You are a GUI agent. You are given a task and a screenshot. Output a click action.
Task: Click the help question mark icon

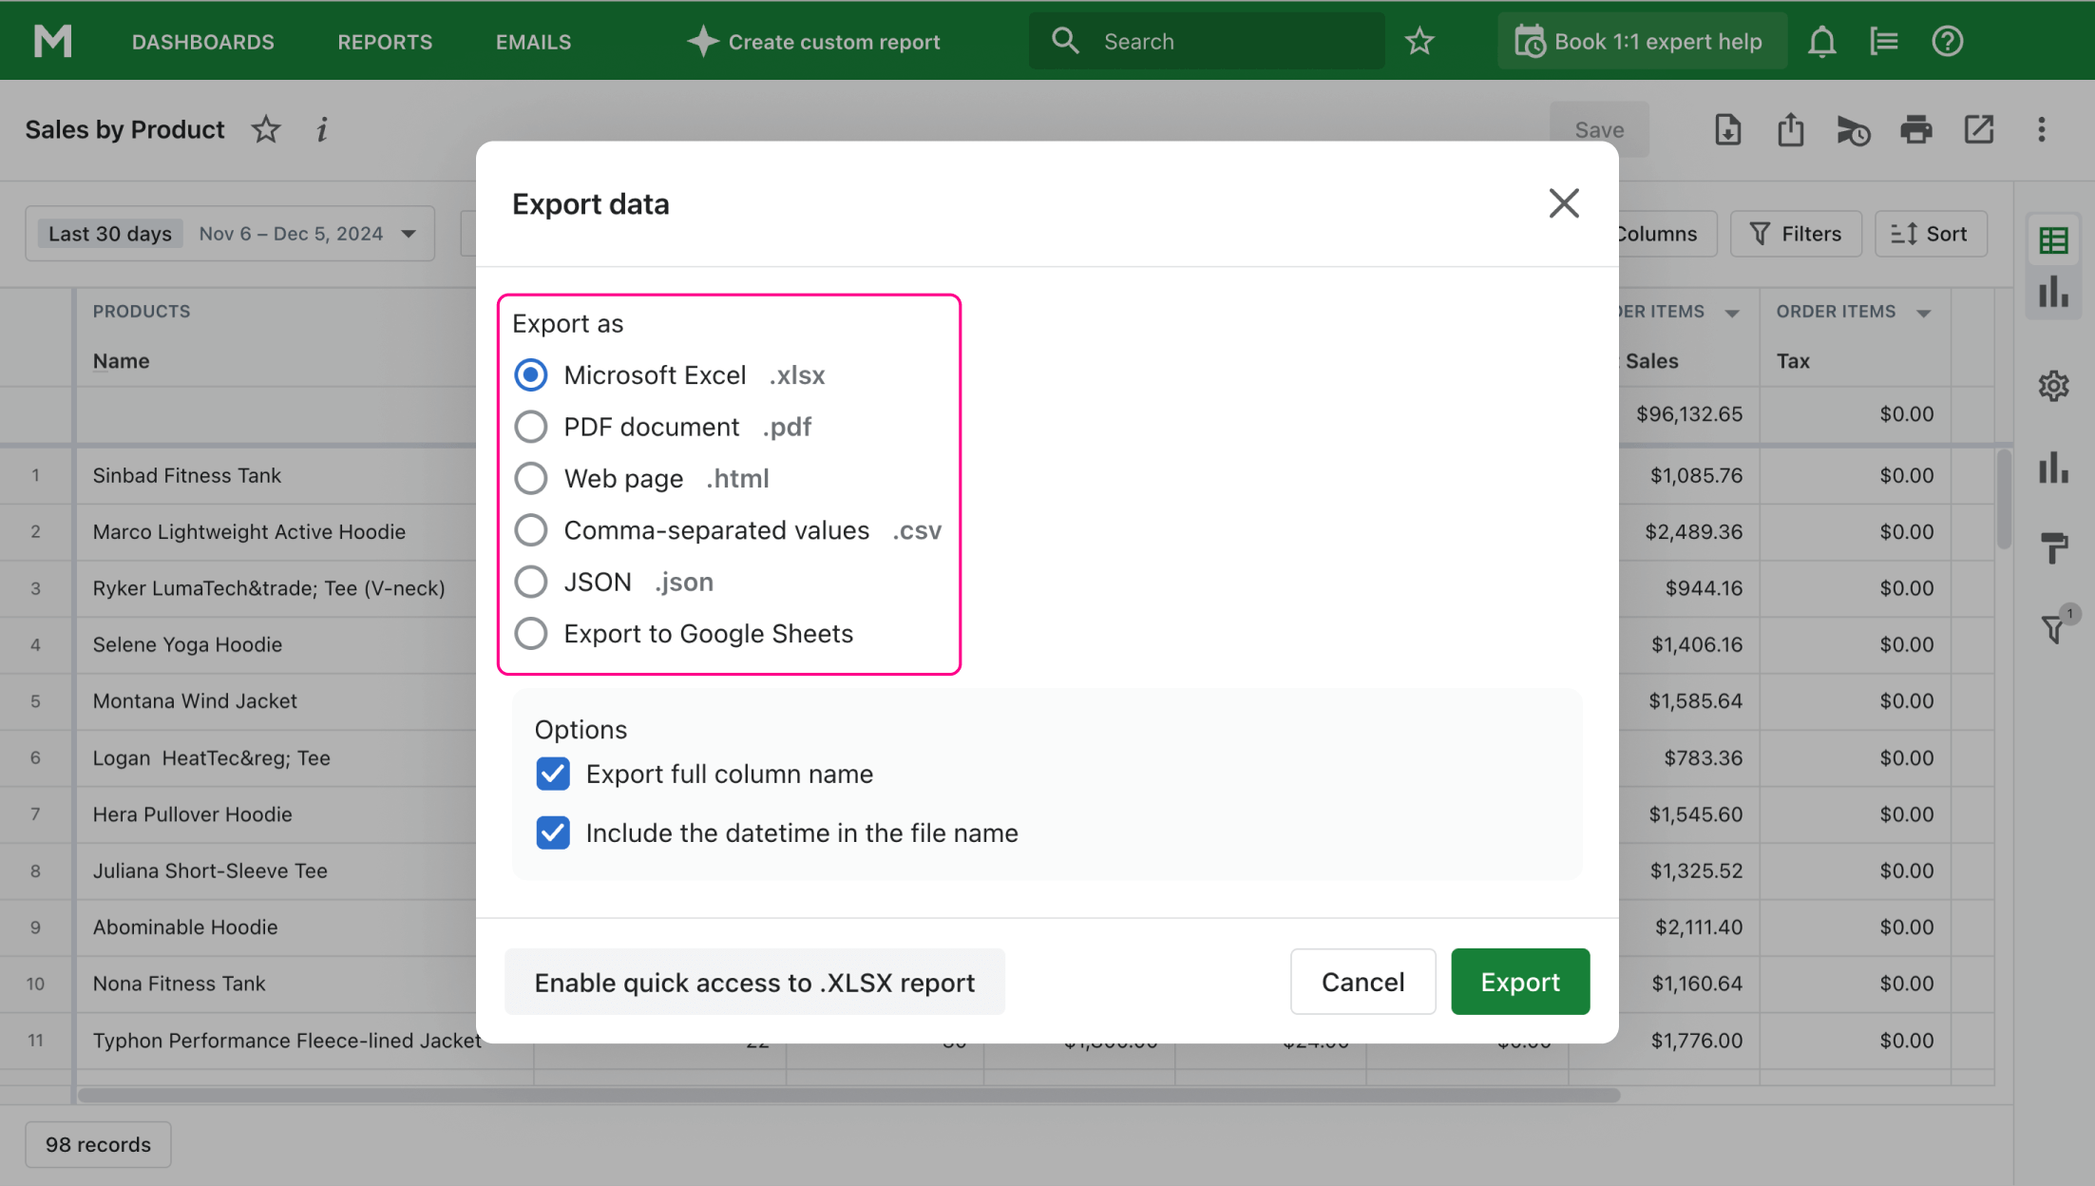(x=1947, y=42)
